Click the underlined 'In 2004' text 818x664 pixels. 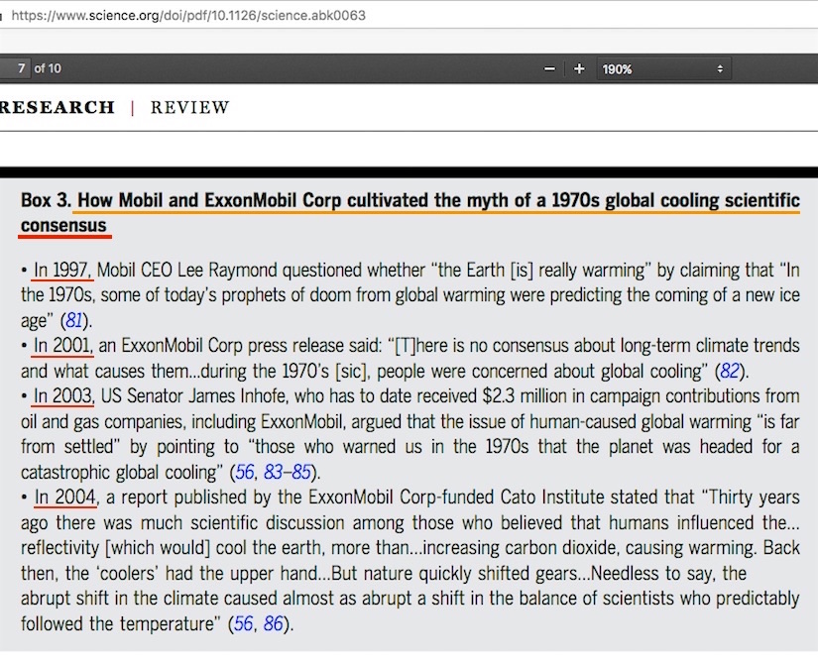[x=64, y=498]
